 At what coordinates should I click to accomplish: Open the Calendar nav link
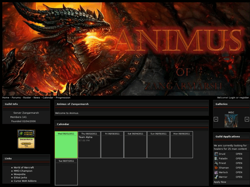click(x=48, y=97)
